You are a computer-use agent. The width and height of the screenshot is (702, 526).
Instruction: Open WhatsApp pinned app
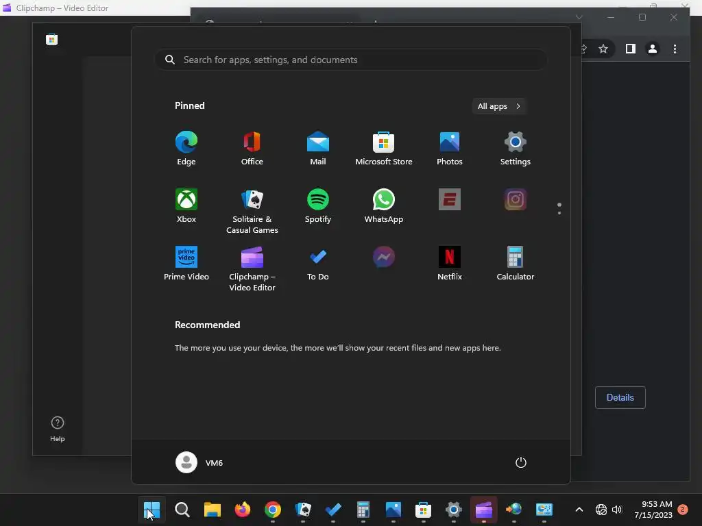tap(384, 205)
